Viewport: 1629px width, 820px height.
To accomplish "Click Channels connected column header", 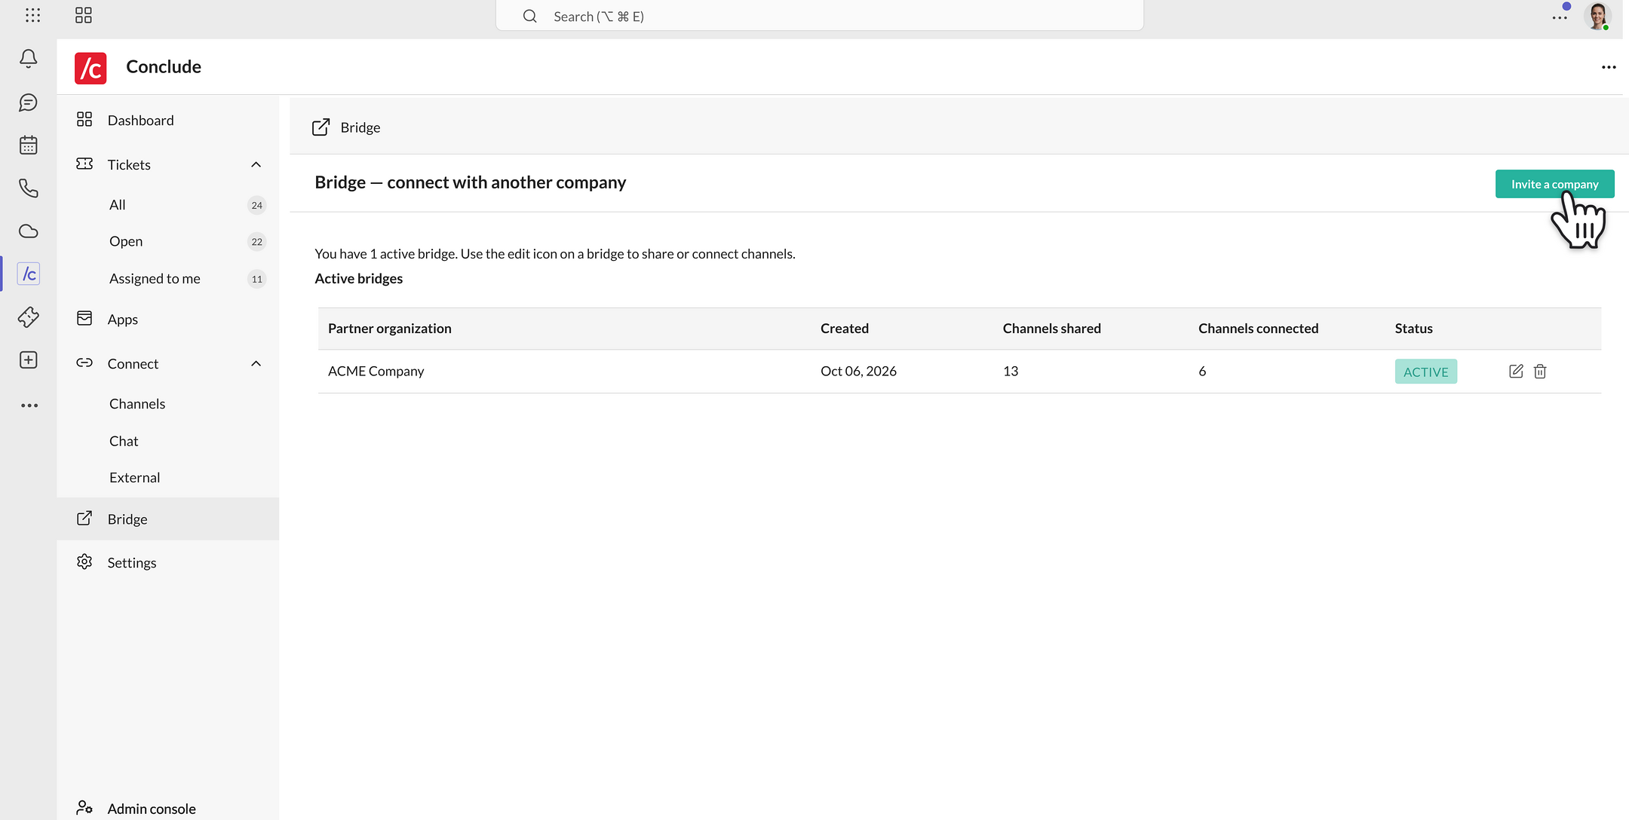I will tap(1258, 329).
